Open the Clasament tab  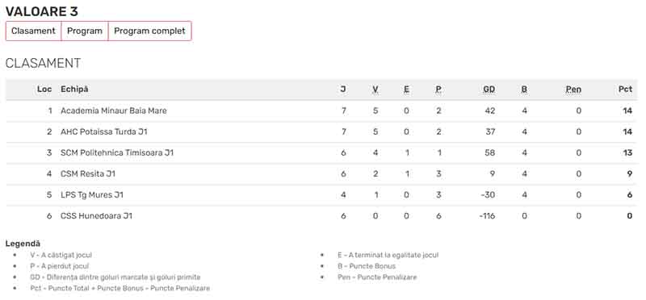[33, 31]
